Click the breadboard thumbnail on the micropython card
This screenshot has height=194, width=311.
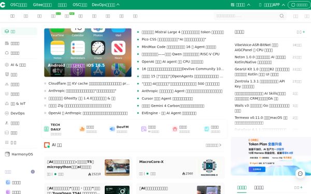[x=117, y=168]
